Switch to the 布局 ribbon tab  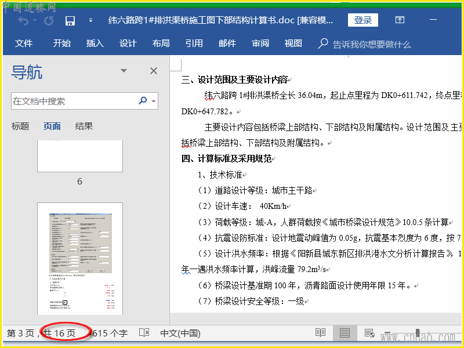click(x=161, y=43)
